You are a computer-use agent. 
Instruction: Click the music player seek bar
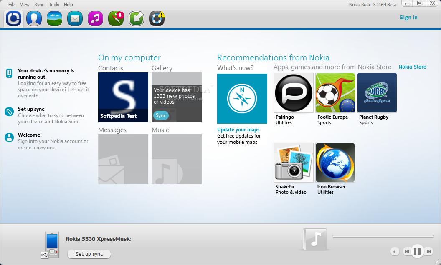(383, 236)
